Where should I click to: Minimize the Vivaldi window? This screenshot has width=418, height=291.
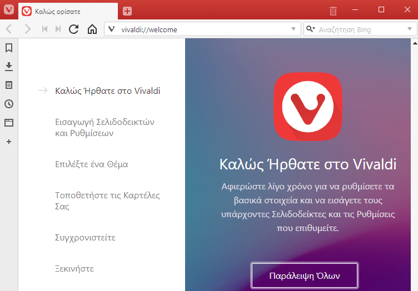355,10
